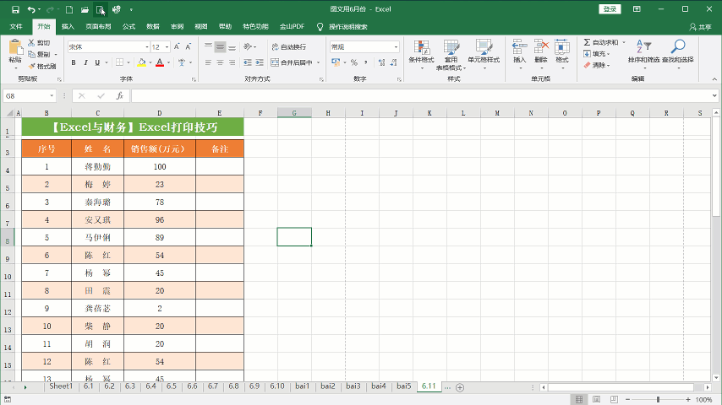Image resolution: width=722 pixels, height=405 pixels.
Task: Open Sort and Filter (排序和筛选)
Action: coord(644,51)
